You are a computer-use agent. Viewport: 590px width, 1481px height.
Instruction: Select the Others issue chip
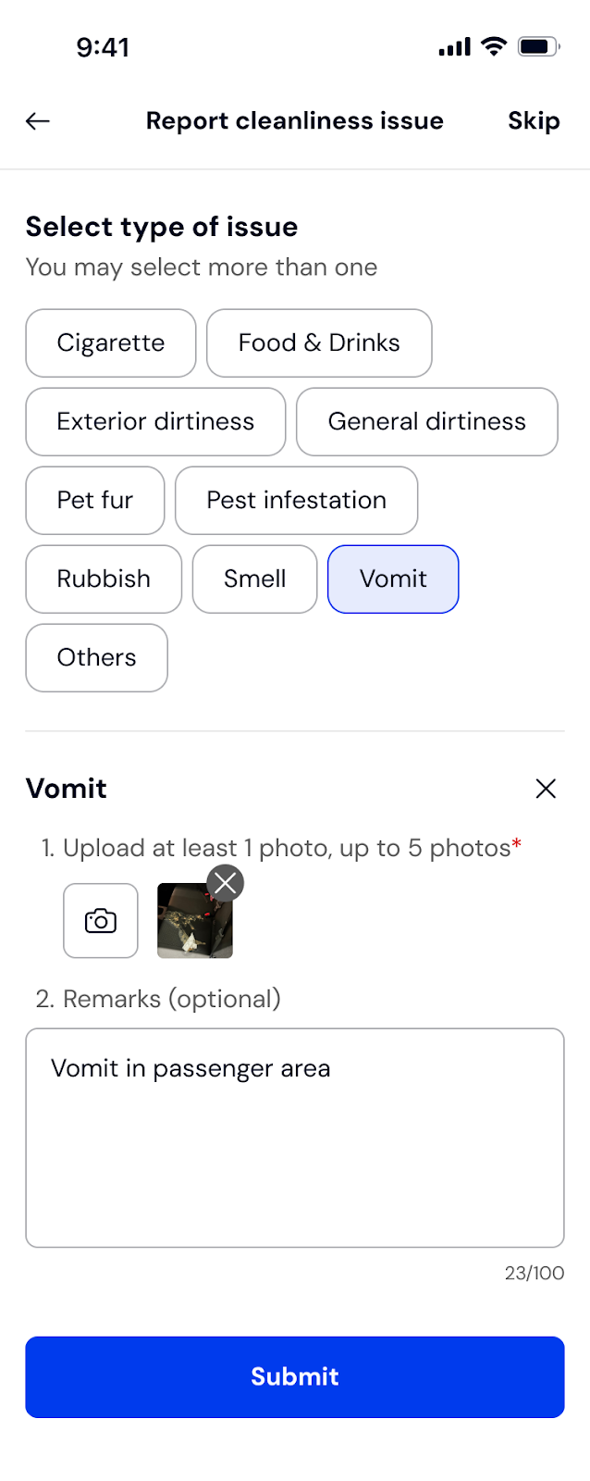(x=96, y=658)
